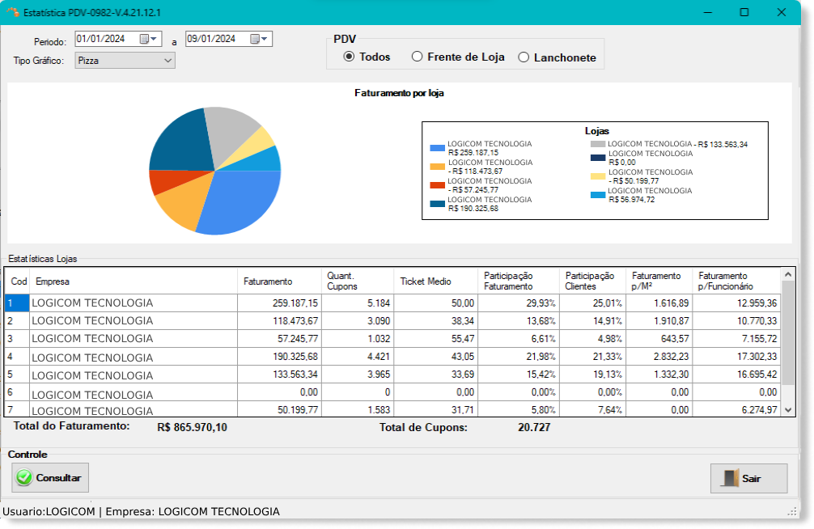814x529 pixels.
Task: Click the blue R$ 259.187,15 legend swatch
Action: coord(437,148)
